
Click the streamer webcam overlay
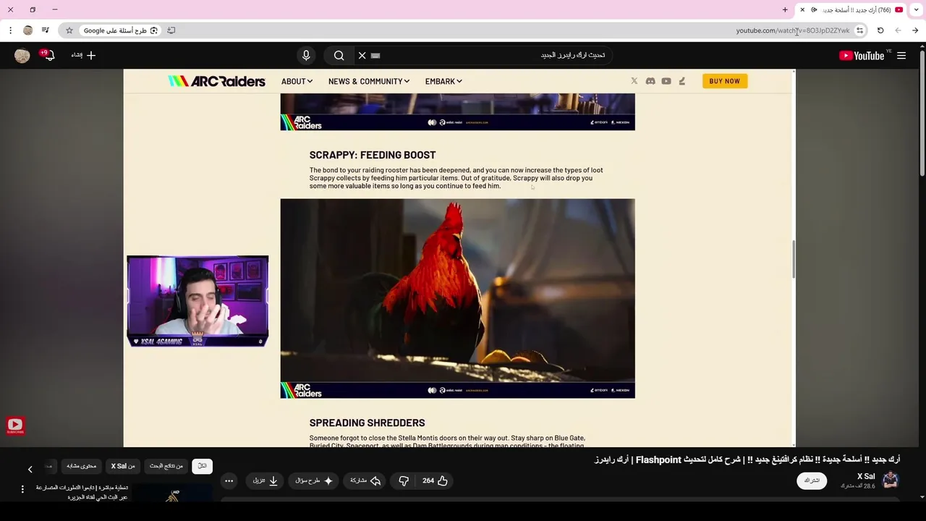197,301
